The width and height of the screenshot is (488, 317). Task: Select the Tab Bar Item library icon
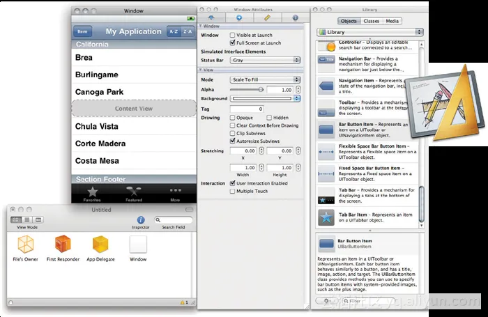[x=327, y=219]
